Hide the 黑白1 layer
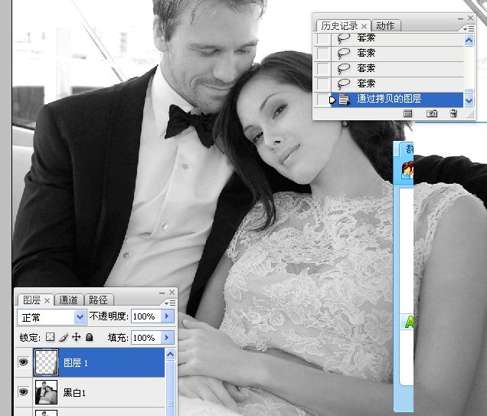Image resolution: width=487 pixels, height=416 pixels. tap(24, 391)
